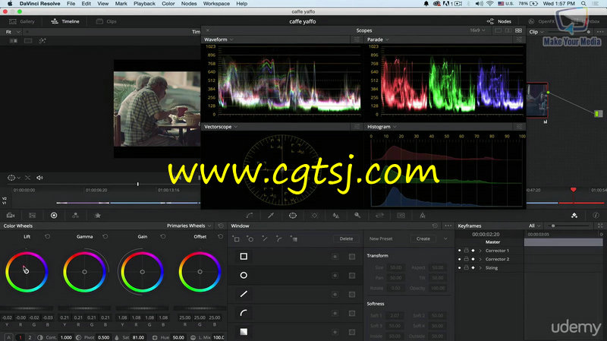
Task: Open the Tracker palette icon
Action: (x=314, y=216)
